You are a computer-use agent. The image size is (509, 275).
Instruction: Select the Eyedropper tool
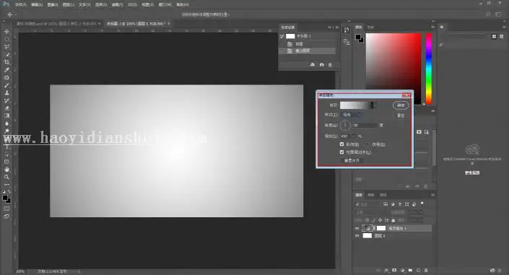(x=6, y=70)
